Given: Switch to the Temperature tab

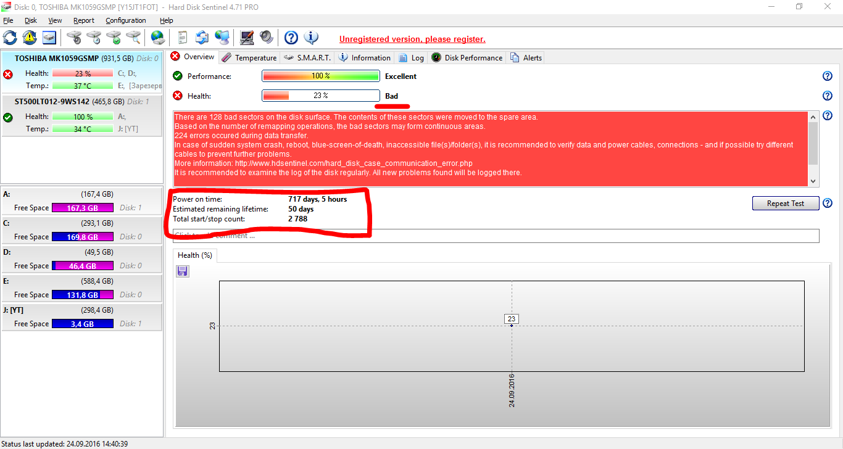Looking at the screenshot, I should [249, 58].
